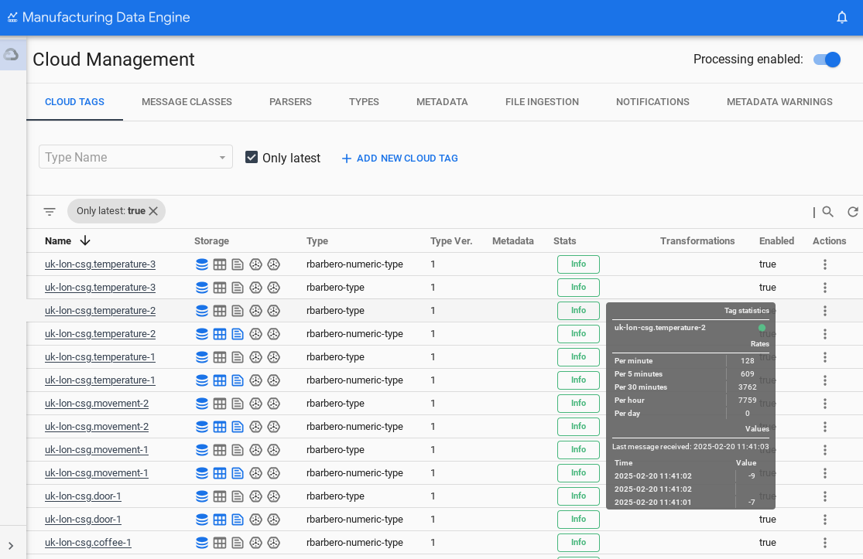This screenshot has width=863, height=559.
Task: Click the blue database storage icon for uk-lon-csg.temperature-3
Action: pyautogui.click(x=202, y=264)
